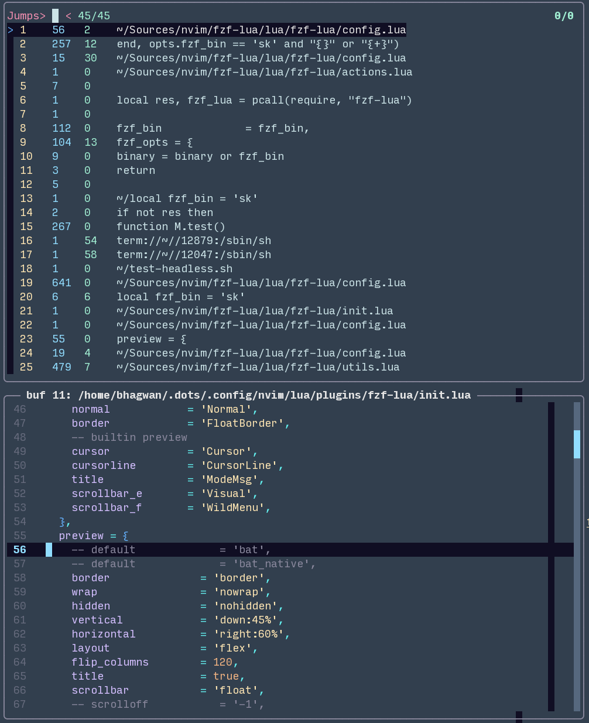Viewport: 589px width, 723px height.
Task: Select jump 2 with opts.fzf_bin == 'sk'
Action: pos(210,44)
